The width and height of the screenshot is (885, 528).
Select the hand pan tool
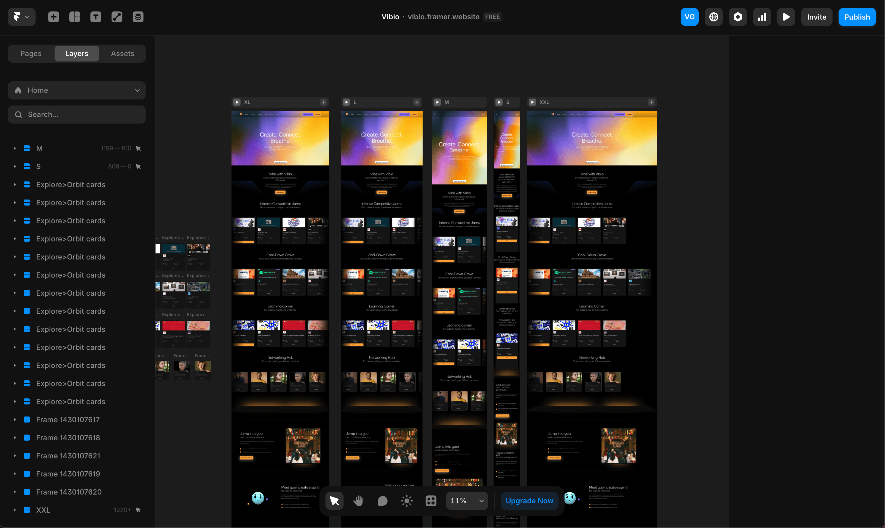coord(358,501)
